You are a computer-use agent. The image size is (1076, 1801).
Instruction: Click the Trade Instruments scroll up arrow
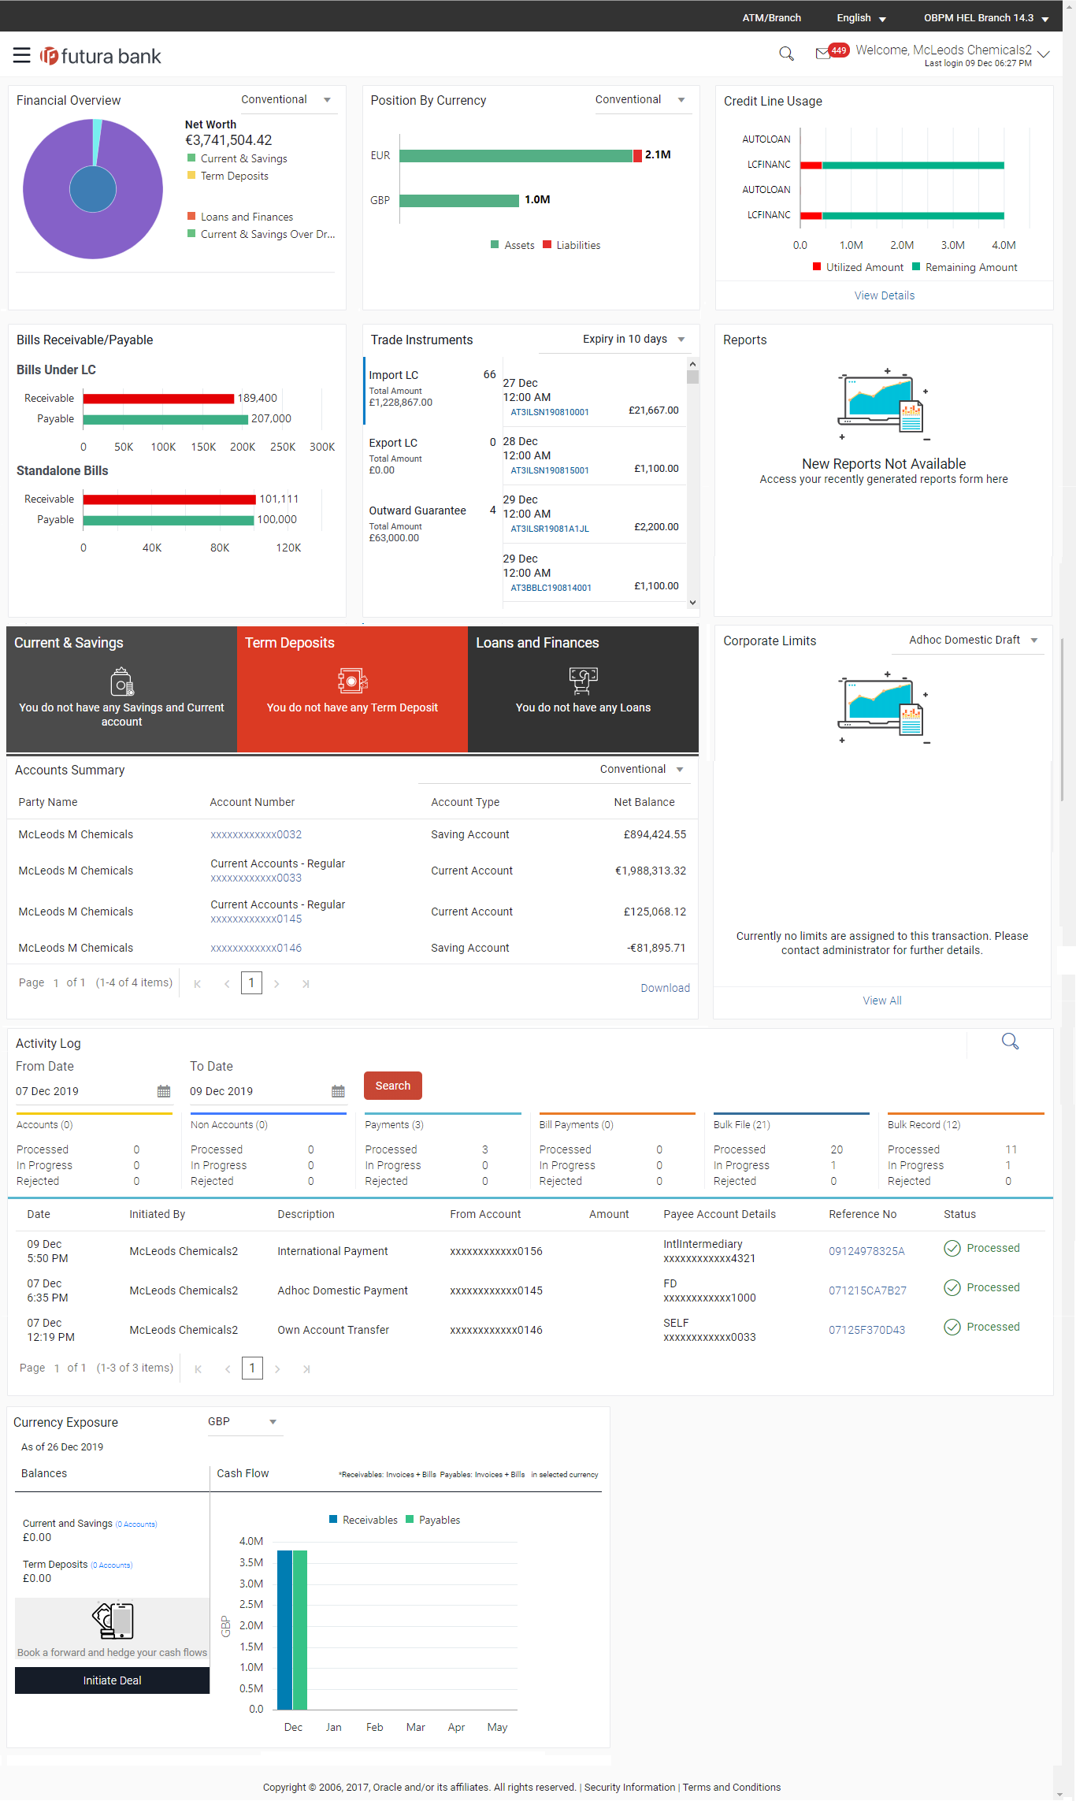tap(692, 363)
